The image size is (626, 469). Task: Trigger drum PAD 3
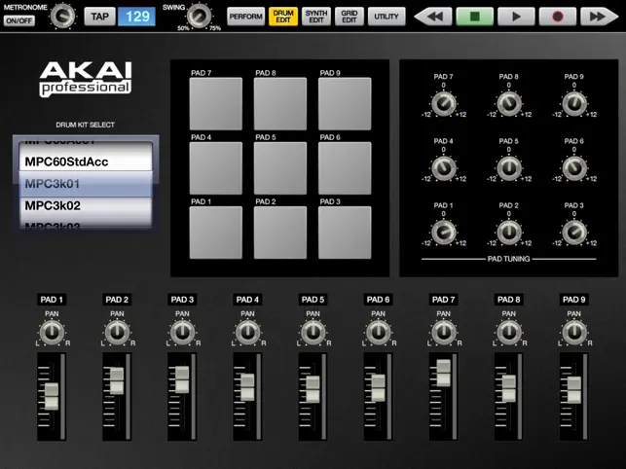pyautogui.click(x=345, y=233)
